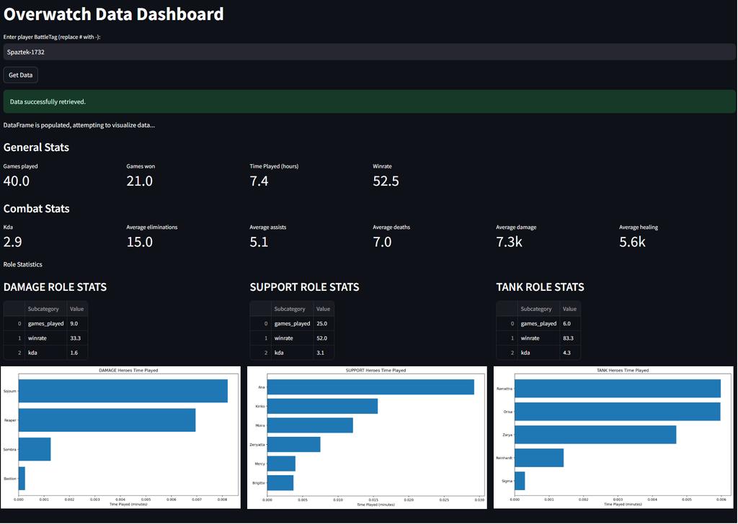Click the 'DAMAGE Heroes Time Played' chart title
The image size is (738, 524).
click(128, 370)
